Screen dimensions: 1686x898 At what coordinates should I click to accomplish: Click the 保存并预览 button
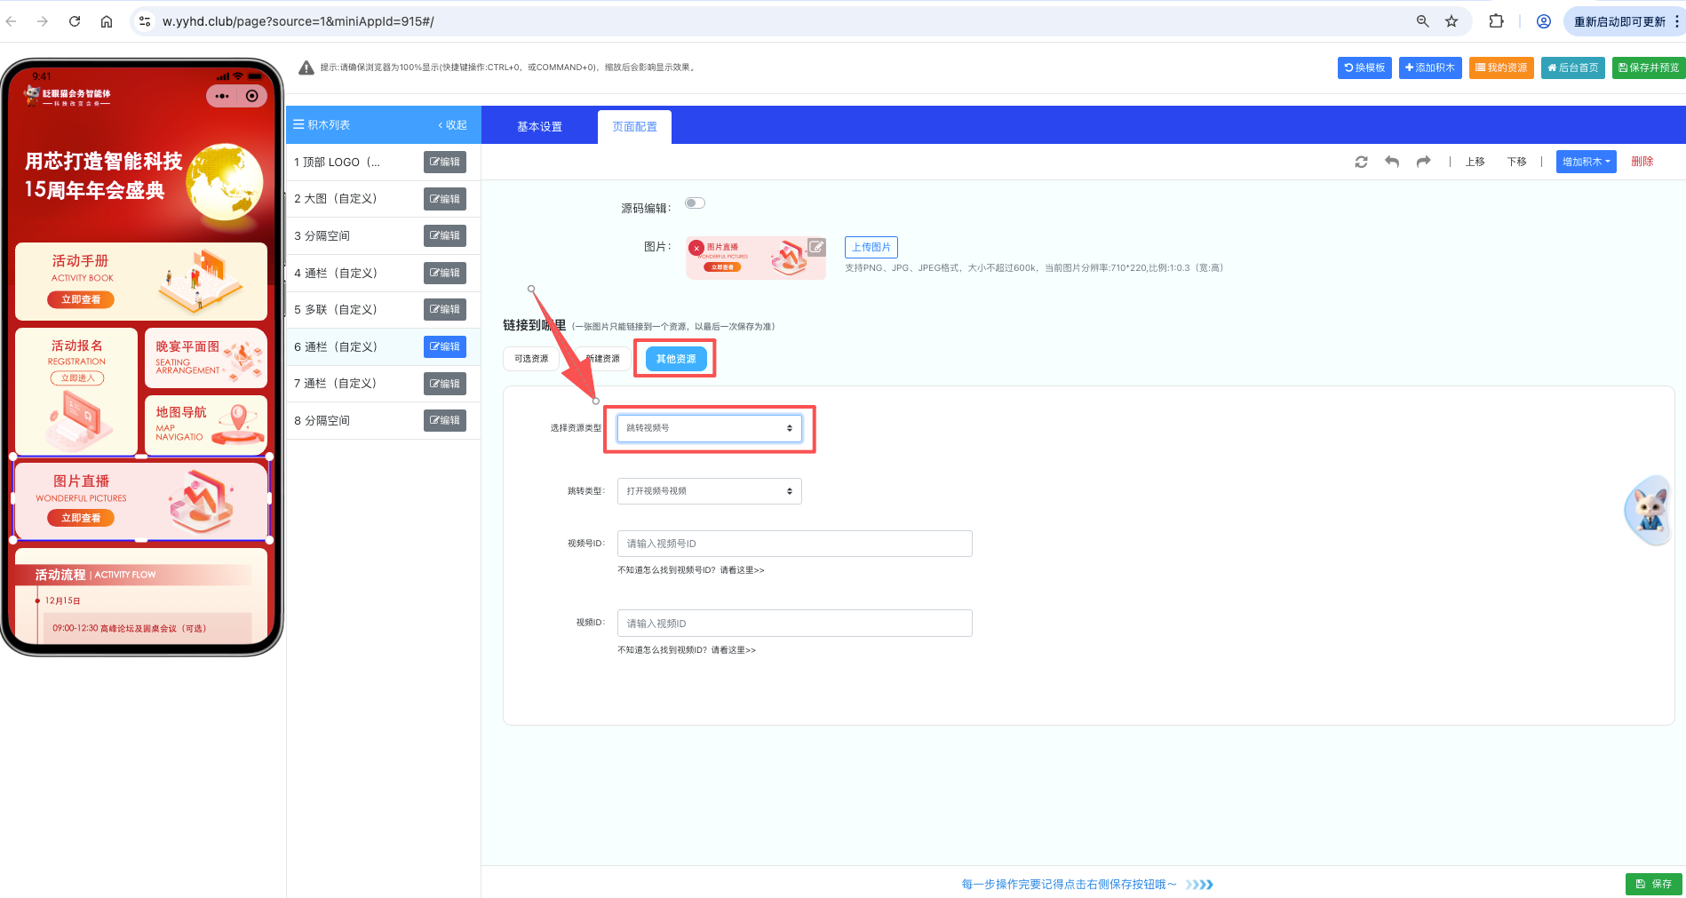(x=1648, y=68)
